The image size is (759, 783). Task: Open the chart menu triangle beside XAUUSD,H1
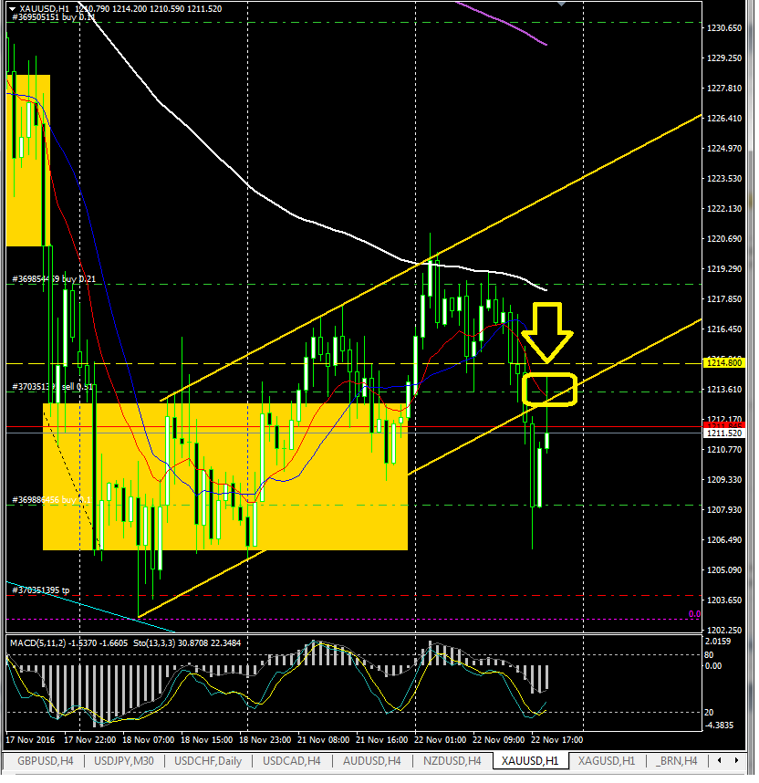(x=13, y=8)
